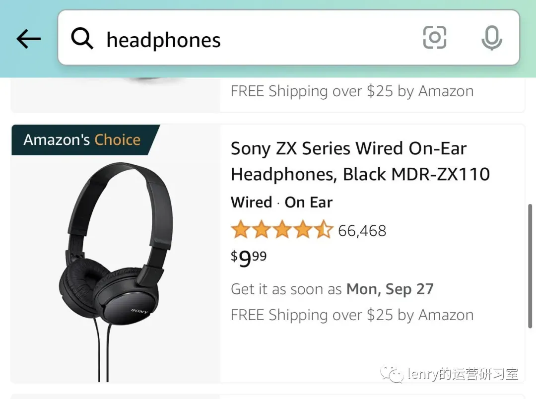Click the star rating icons
The width and height of the screenshot is (536, 399).
coord(282,229)
